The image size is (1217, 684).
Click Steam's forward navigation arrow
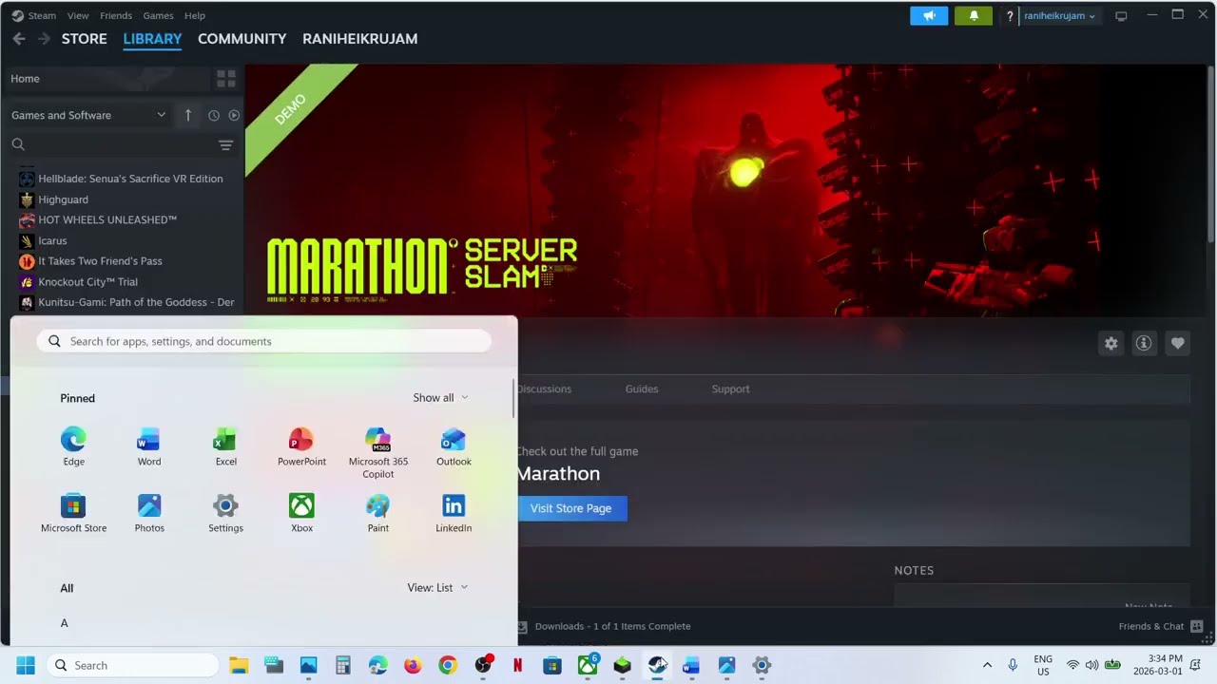[44, 39]
